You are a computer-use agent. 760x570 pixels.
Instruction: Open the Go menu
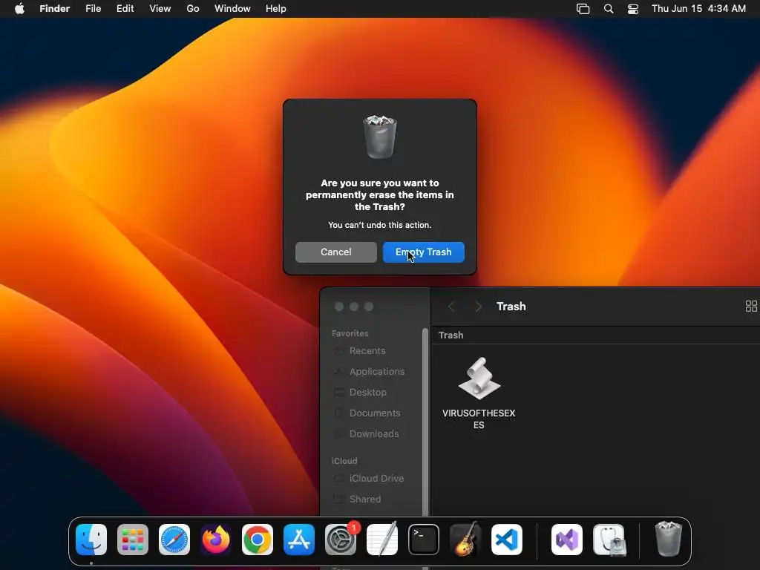[x=193, y=9]
